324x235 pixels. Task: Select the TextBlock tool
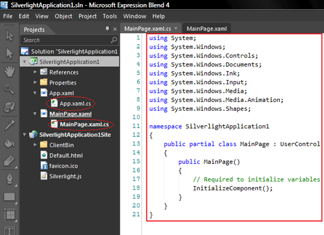tap(9, 231)
